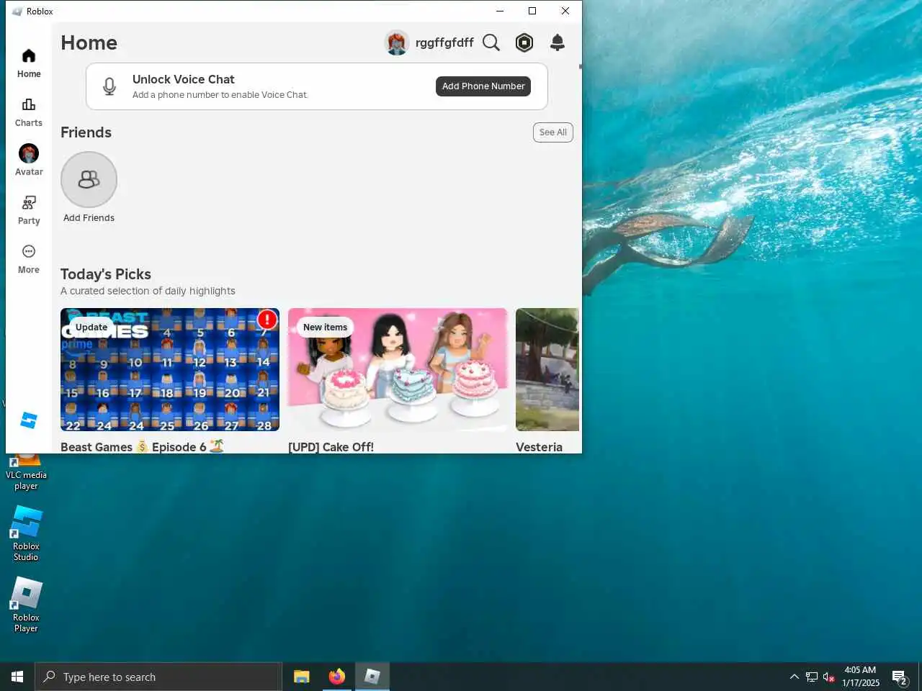
Task: Click See All next to Friends
Action: coord(553,132)
